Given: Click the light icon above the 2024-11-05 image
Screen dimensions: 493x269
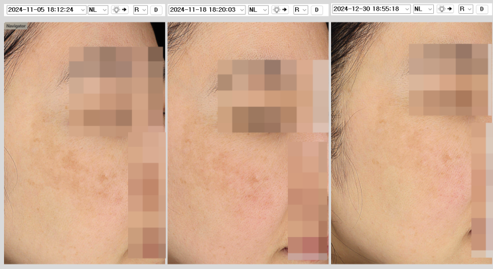Looking at the screenshot, I should (120, 10).
